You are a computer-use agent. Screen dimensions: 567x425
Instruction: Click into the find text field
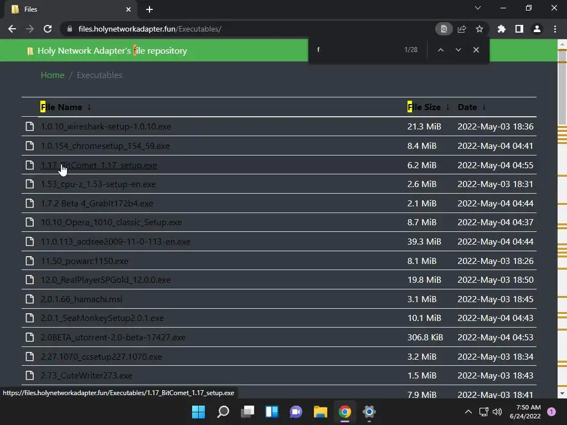coord(356,50)
